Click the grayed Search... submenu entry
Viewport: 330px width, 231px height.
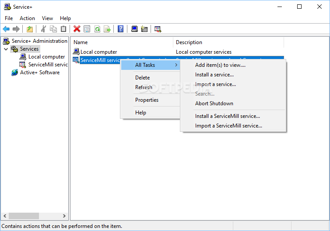click(x=233, y=94)
